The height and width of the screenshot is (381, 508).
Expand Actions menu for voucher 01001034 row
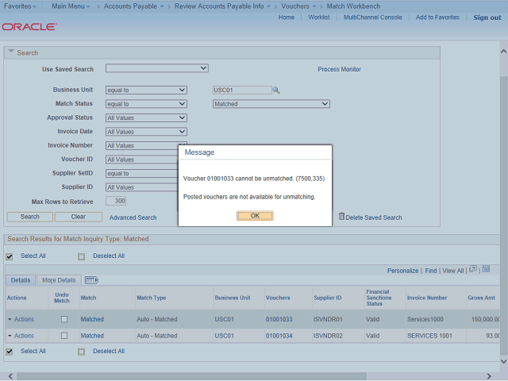tap(21, 336)
